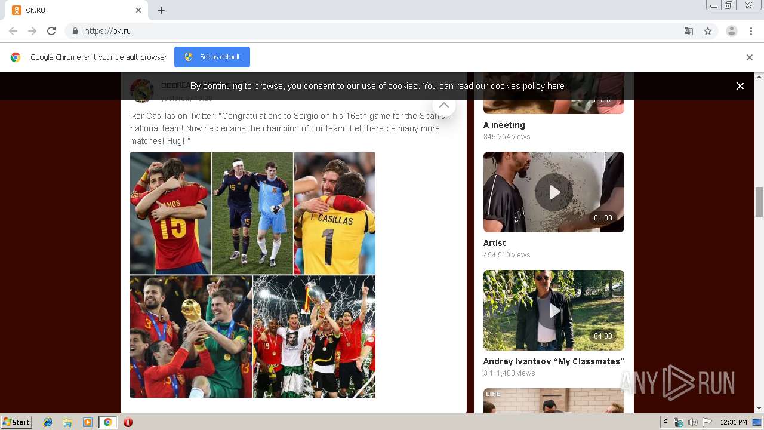Close the cookie consent banner
764x430 pixels.
(x=740, y=86)
